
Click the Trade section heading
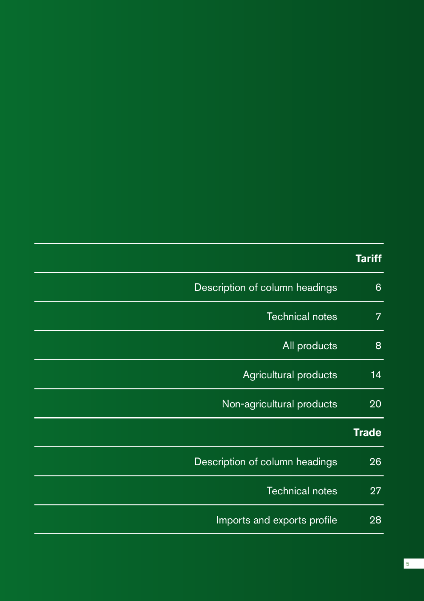coord(367,432)
